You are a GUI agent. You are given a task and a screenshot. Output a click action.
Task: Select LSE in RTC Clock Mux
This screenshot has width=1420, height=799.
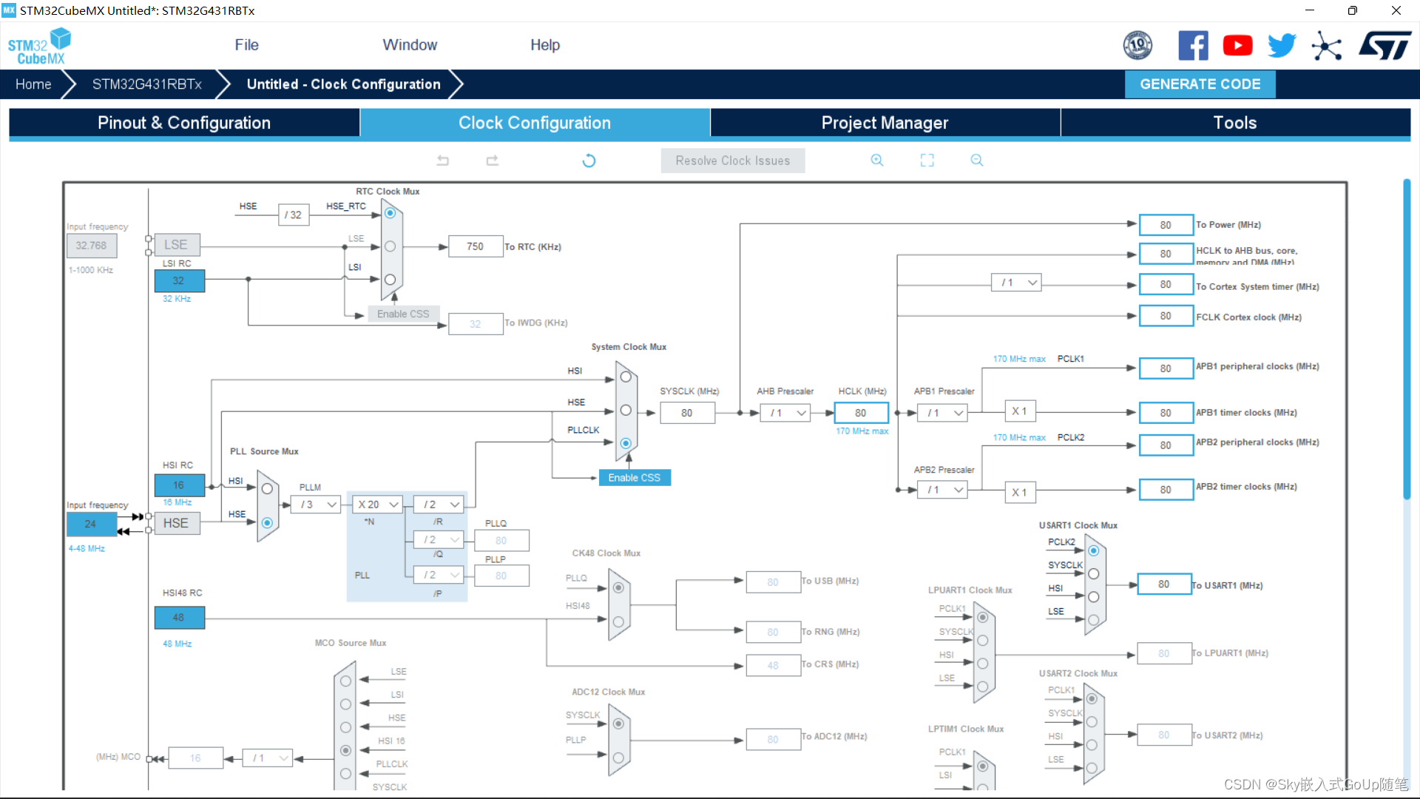[x=390, y=246]
